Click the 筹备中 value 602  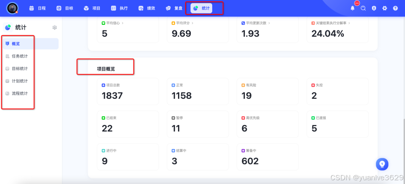(250, 161)
